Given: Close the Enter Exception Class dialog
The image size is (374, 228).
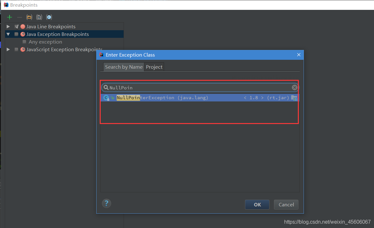Looking at the screenshot, I should [298, 55].
